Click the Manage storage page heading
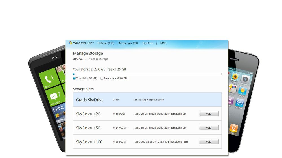The height and width of the screenshot is (158, 282). 88,53
